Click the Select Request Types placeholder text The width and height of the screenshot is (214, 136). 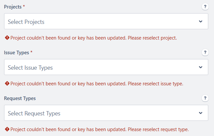(34, 113)
